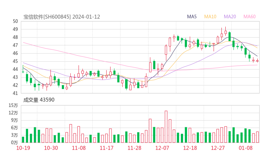Viewport: 263px width, 156px height.
Task: Select the 10-19 date label
Action: [x=23, y=148]
